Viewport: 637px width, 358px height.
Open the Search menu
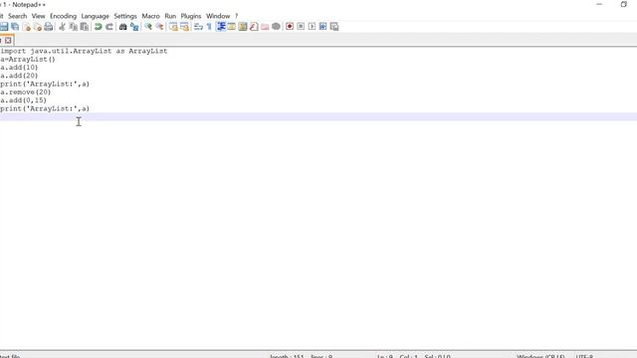[x=18, y=16]
